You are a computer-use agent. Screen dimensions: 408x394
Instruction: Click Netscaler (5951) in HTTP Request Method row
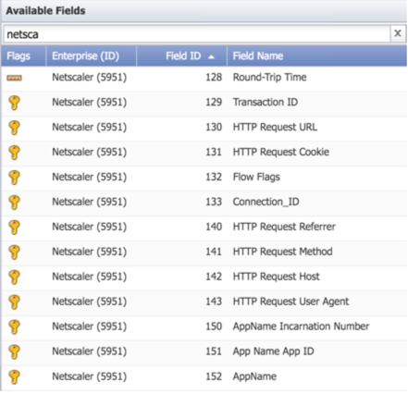90,252
